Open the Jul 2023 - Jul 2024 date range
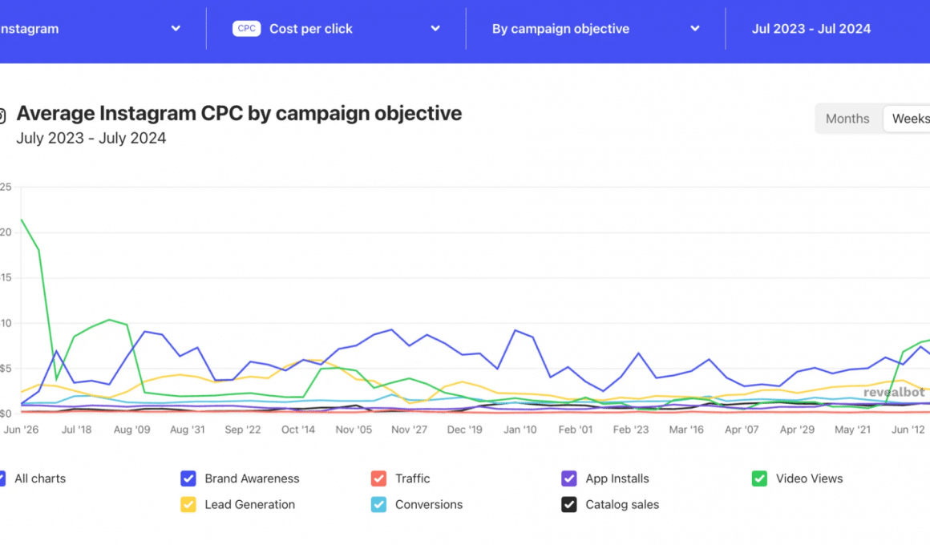The width and height of the screenshot is (930, 545). [811, 29]
